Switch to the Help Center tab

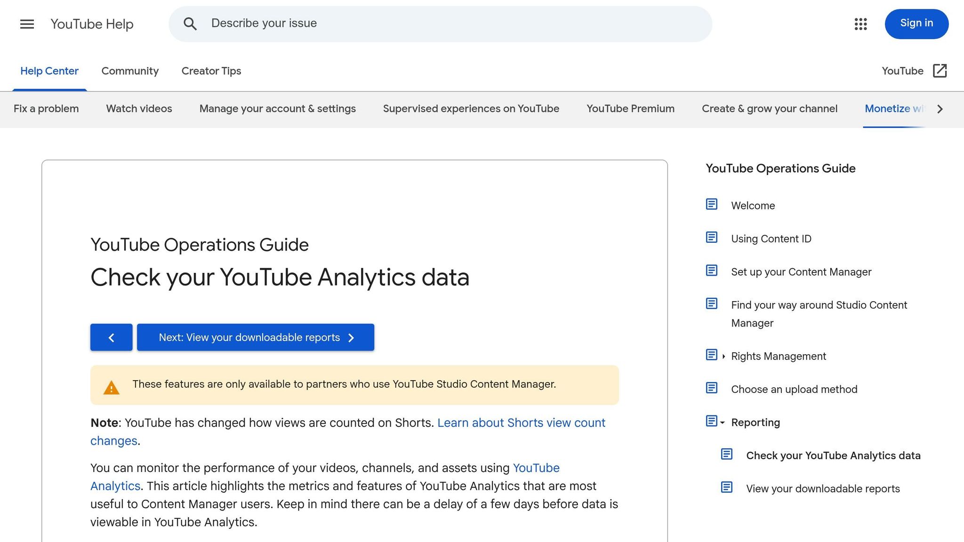click(49, 71)
